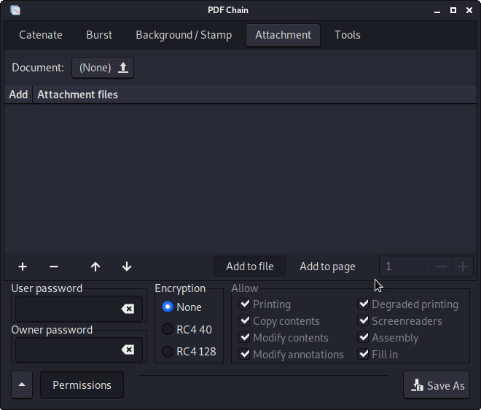The height and width of the screenshot is (410, 481).
Task: Select the Add to page option
Action: pyautogui.click(x=327, y=267)
